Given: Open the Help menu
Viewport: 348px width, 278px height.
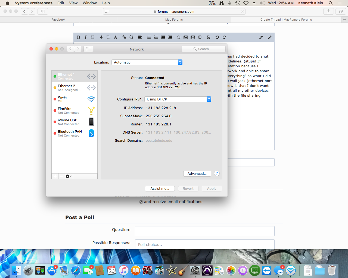Looking at the screenshot, I should 106,3.
